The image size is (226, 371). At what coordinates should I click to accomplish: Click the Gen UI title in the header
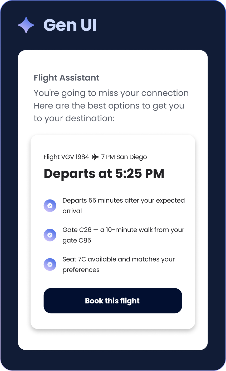point(70,25)
